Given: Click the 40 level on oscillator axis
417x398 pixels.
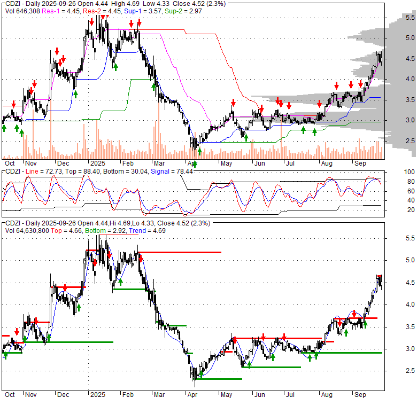Looking at the screenshot, I should [411, 200].
